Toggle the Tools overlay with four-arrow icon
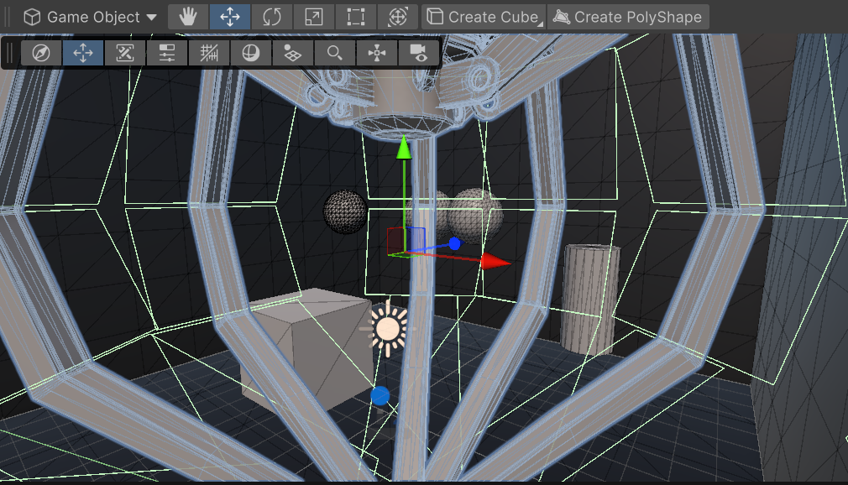848x485 pixels. pyautogui.click(x=83, y=53)
